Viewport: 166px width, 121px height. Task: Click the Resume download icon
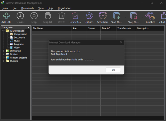[x=20, y=16]
